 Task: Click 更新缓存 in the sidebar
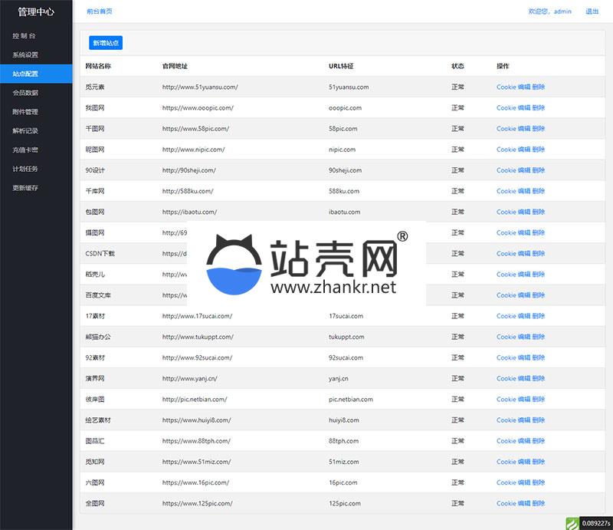(x=25, y=188)
